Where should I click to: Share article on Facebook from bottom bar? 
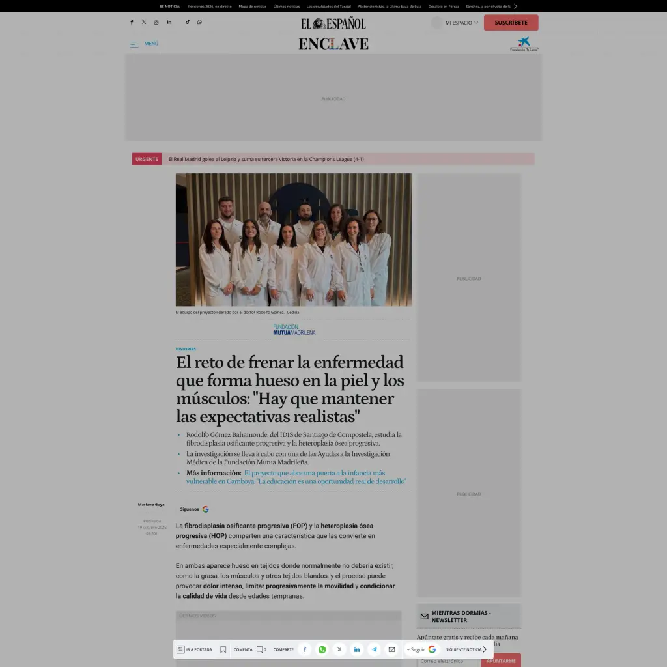305,649
